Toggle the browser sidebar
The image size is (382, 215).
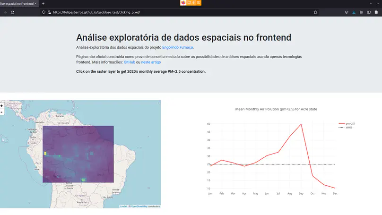pyautogui.click(x=369, y=12)
